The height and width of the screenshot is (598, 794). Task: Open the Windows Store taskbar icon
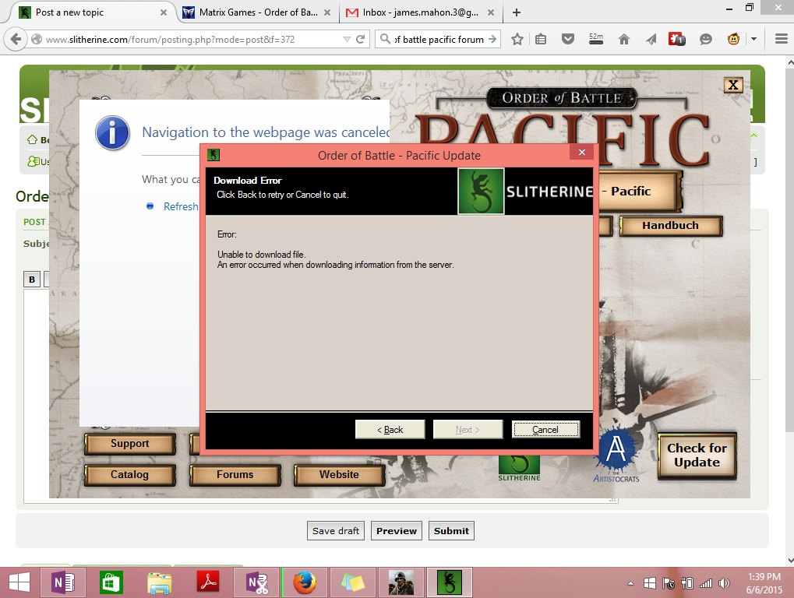111,583
